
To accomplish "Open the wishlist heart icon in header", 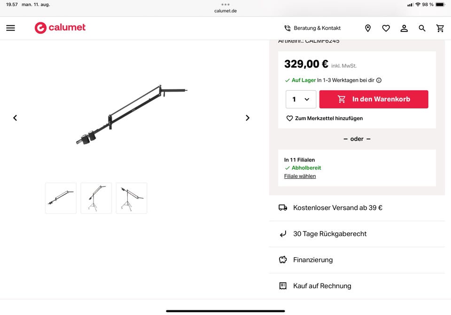I will 386,28.
